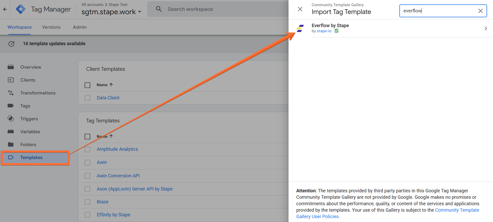Click the Transformations sidebar icon
Viewport: 493px width, 222px height.
(11, 93)
